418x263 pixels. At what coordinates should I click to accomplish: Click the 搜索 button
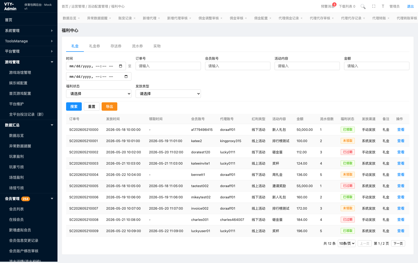pos(74,107)
